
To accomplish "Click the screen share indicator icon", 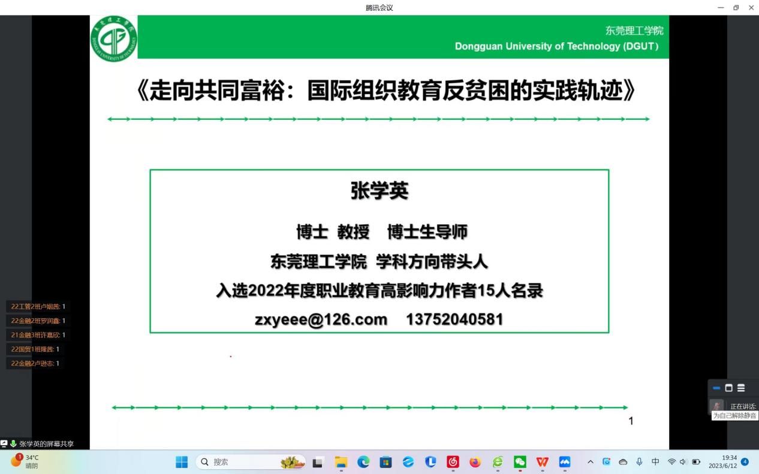I will (4, 444).
